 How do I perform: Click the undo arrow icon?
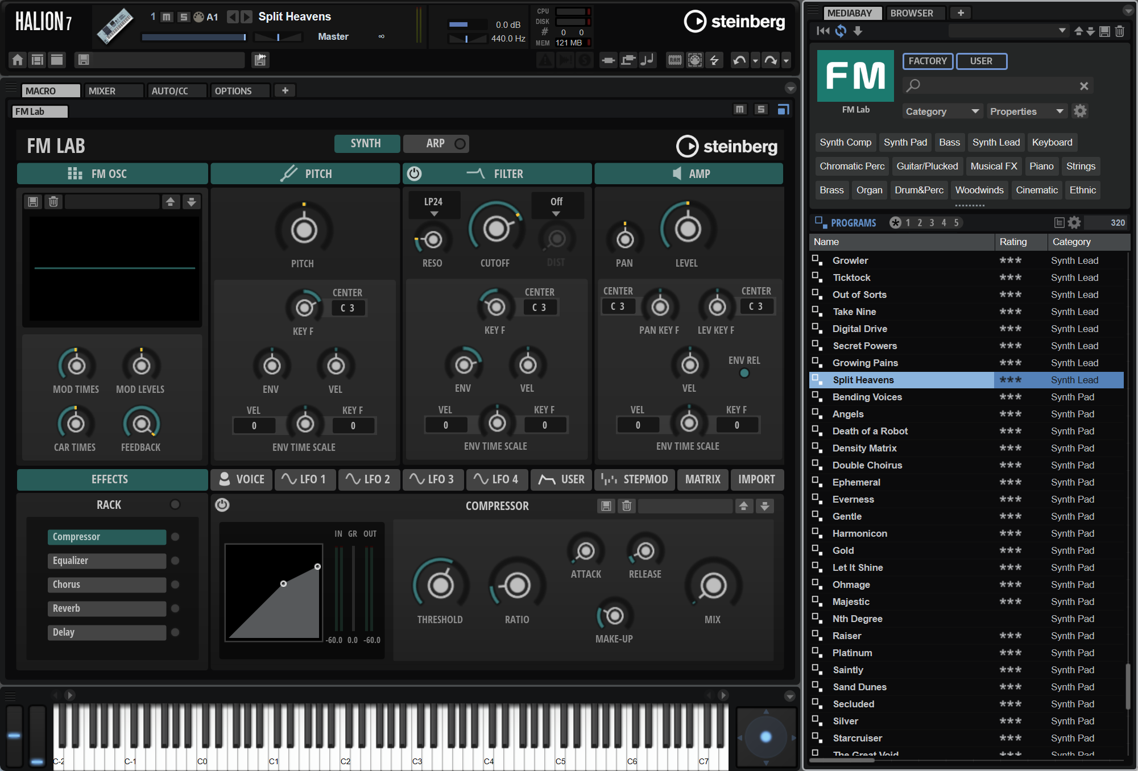point(739,60)
